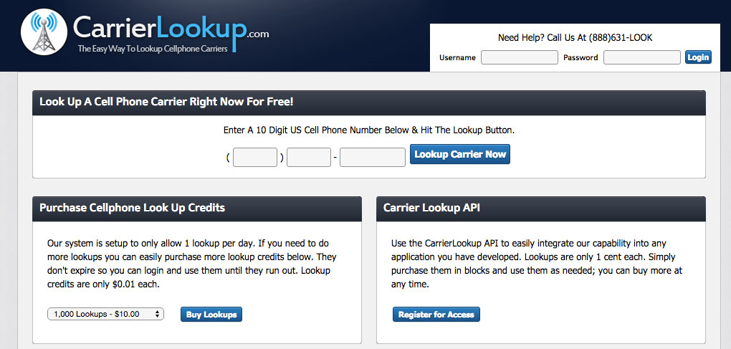Click the Login button

[698, 58]
